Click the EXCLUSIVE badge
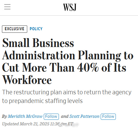Image resolution: width=138 pixels, height=129 pixels. click(15, 29)
